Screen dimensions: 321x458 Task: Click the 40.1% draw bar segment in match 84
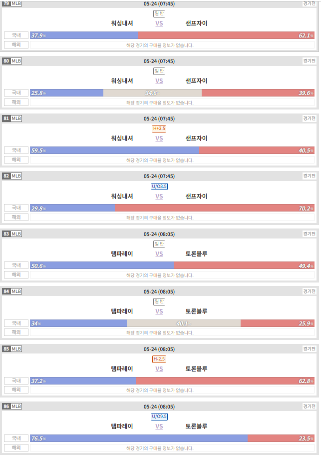(x=184, y=323)
